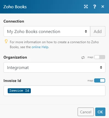Close the Zoho Books dialog
109x118 pixels.
(103, 7)
